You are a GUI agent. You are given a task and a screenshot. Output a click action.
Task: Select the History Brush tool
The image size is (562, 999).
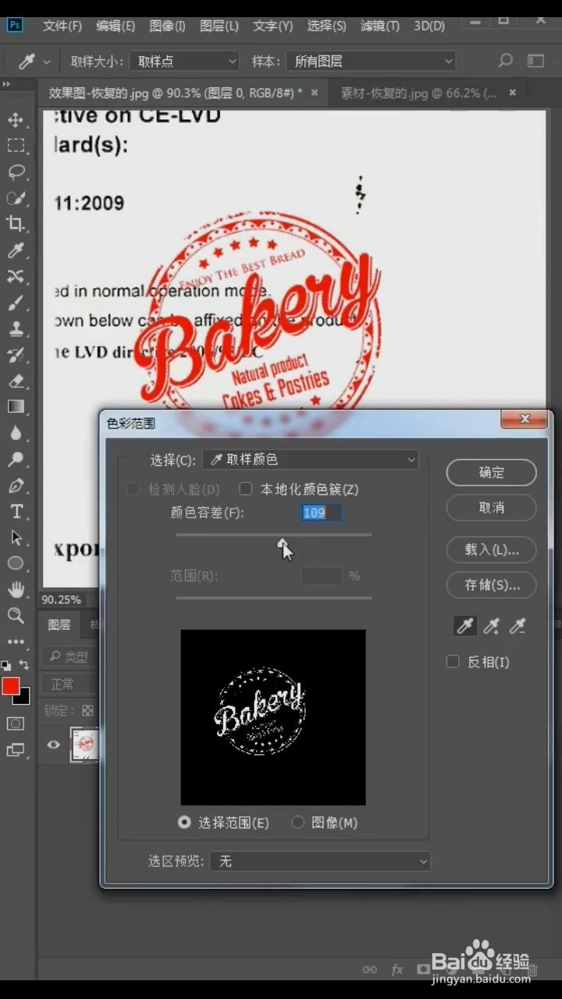pyautogui.click(x=16, y=354)
